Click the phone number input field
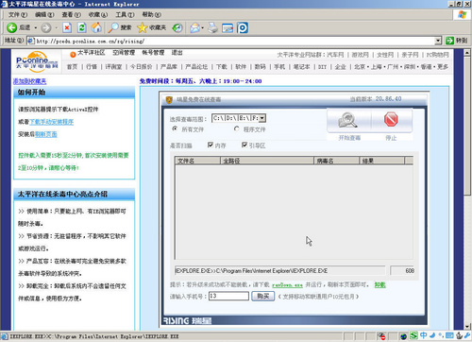The width and height of the screenshot is (472, 342). [228, 296]
